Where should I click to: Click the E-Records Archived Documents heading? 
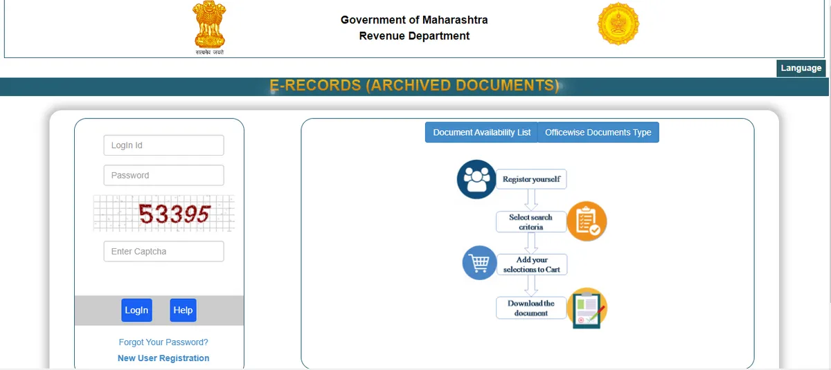[414, 86]
